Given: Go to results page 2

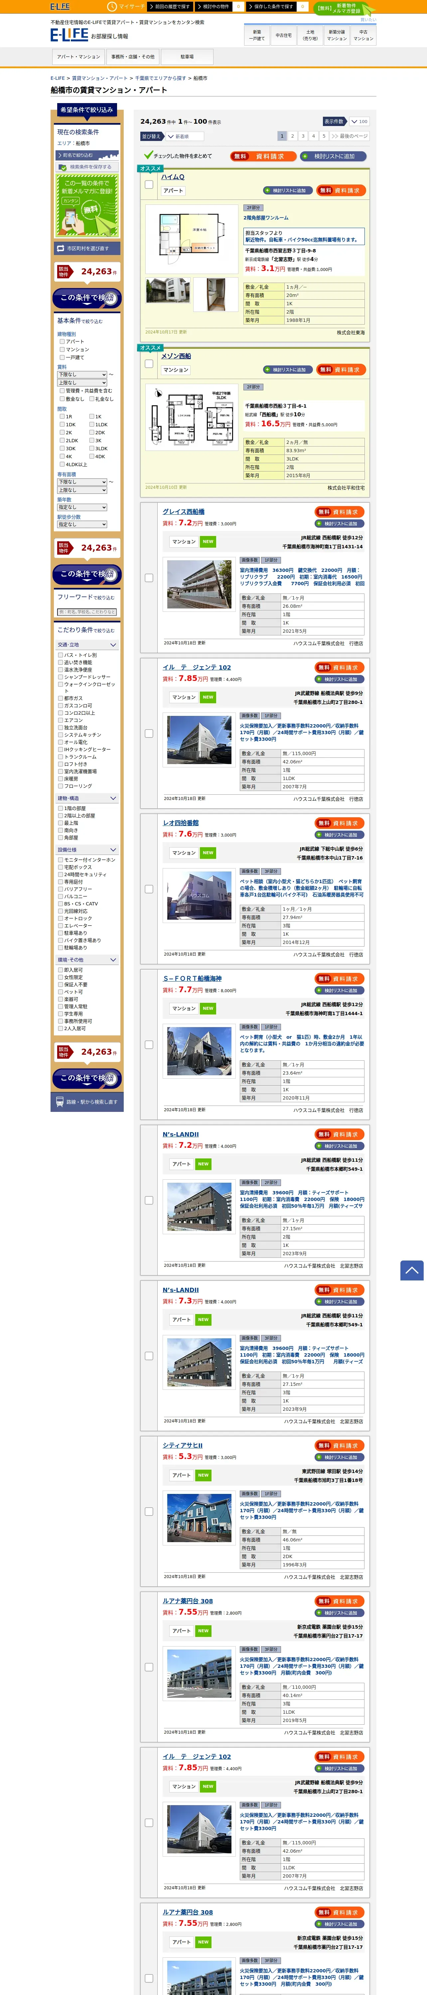Looking at the screenshot, I should pos(292,136).
